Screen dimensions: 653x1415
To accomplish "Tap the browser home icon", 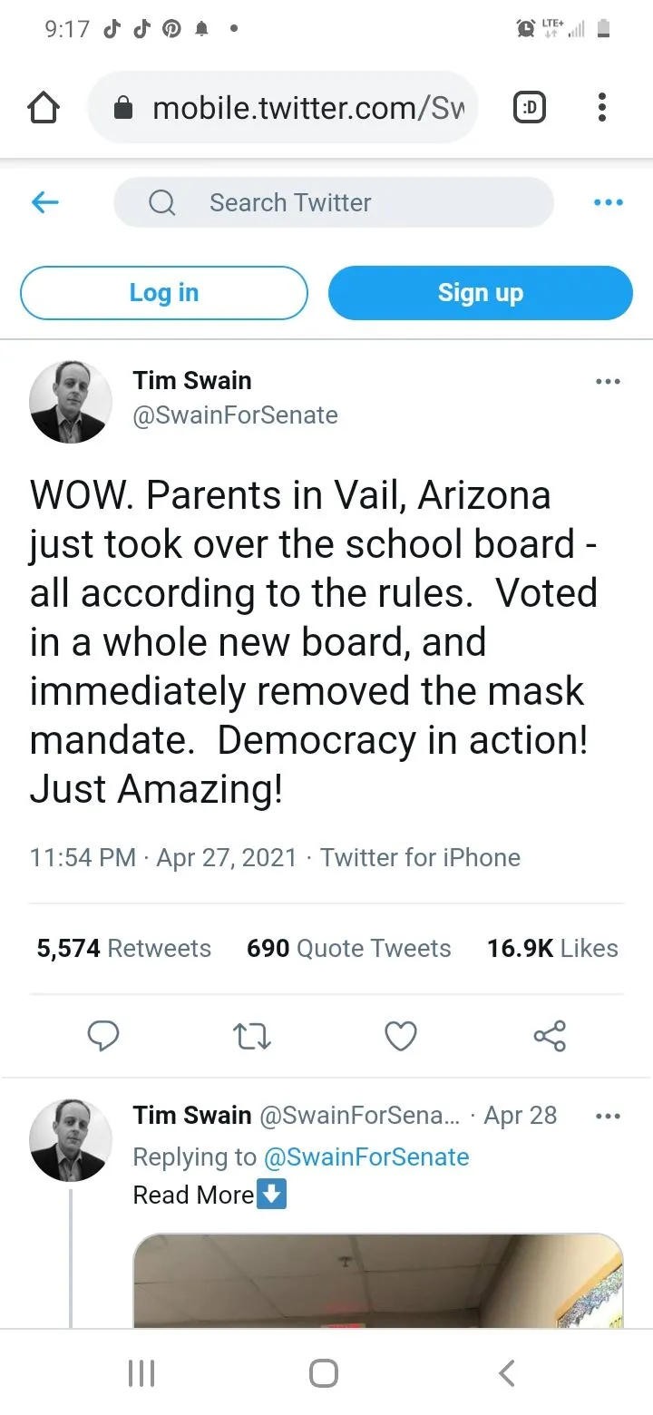I will click(x=44, y=109).
